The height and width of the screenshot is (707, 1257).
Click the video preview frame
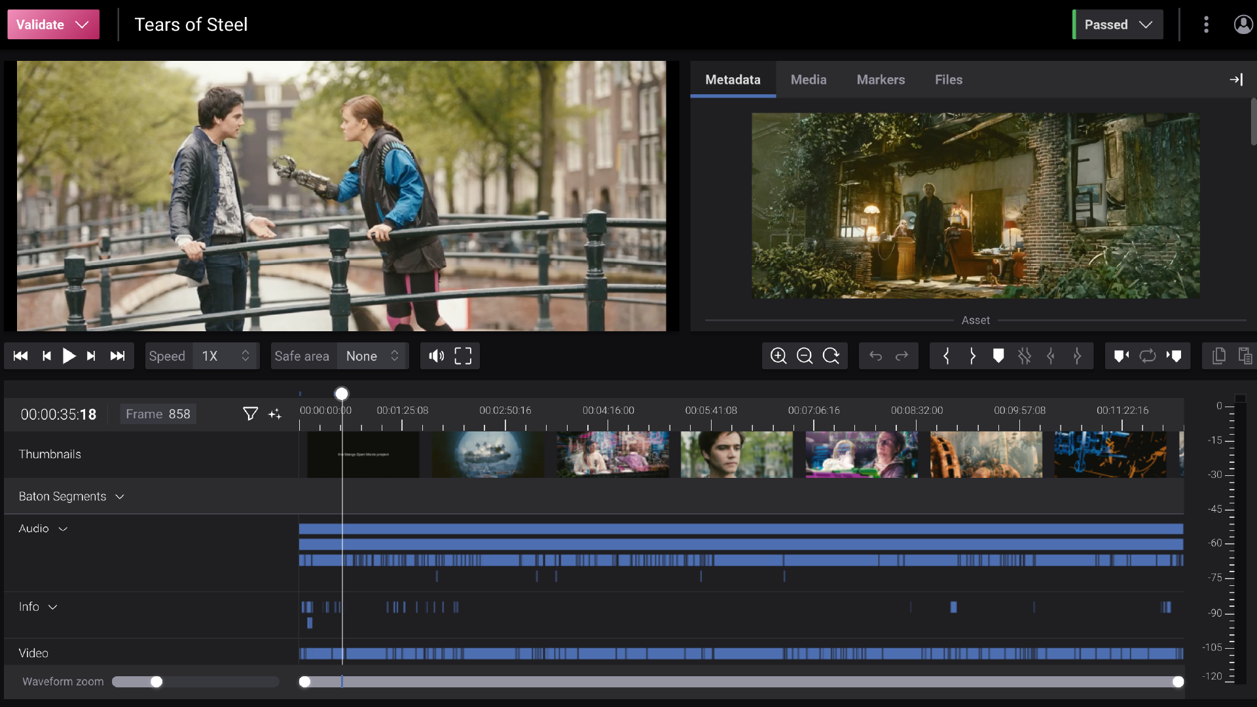(341, 196)
